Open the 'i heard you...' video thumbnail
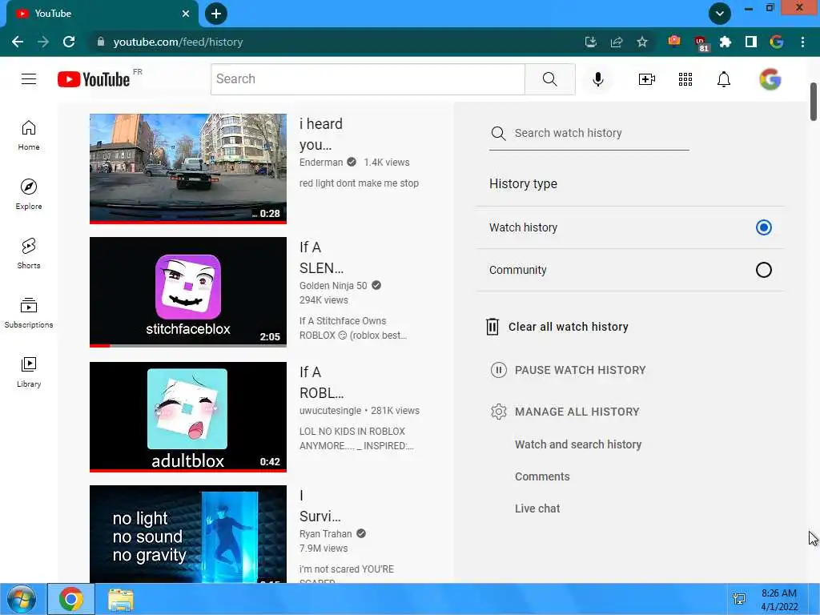The height and width of the screenshot is (615, 820). [x=188, y=168]
